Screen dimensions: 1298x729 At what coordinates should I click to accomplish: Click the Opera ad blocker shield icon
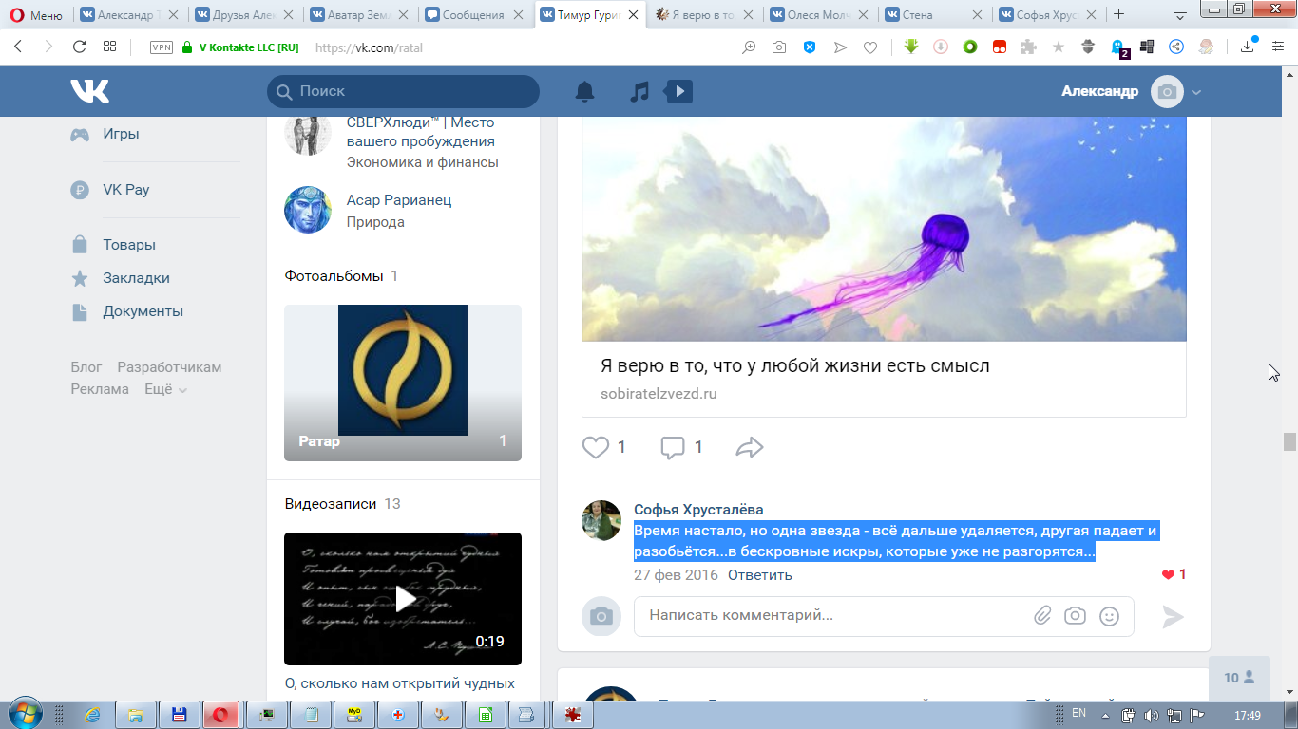(x=810, y=47)
